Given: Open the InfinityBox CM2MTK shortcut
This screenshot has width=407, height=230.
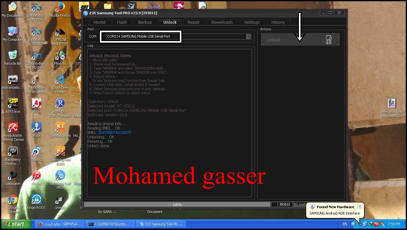Looking at the screenshot, I should (36, 11).
